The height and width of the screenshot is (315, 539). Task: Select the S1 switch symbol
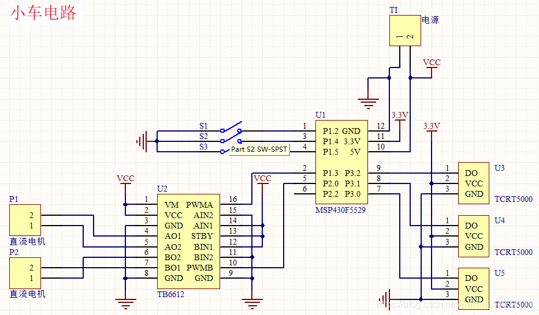[x=231, y=127]
